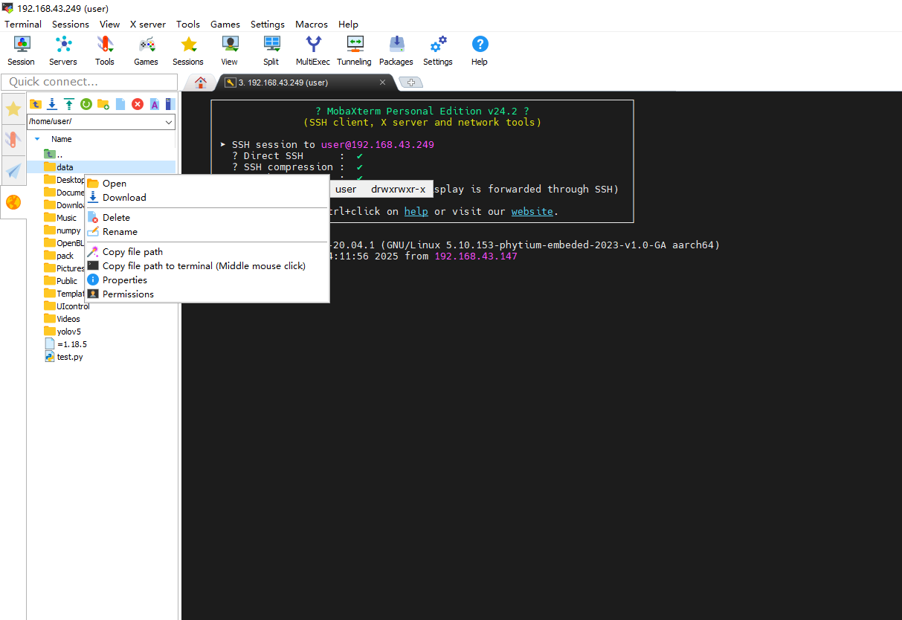Click the Name column header
This screenshot has width=902, height=620.
62,139
